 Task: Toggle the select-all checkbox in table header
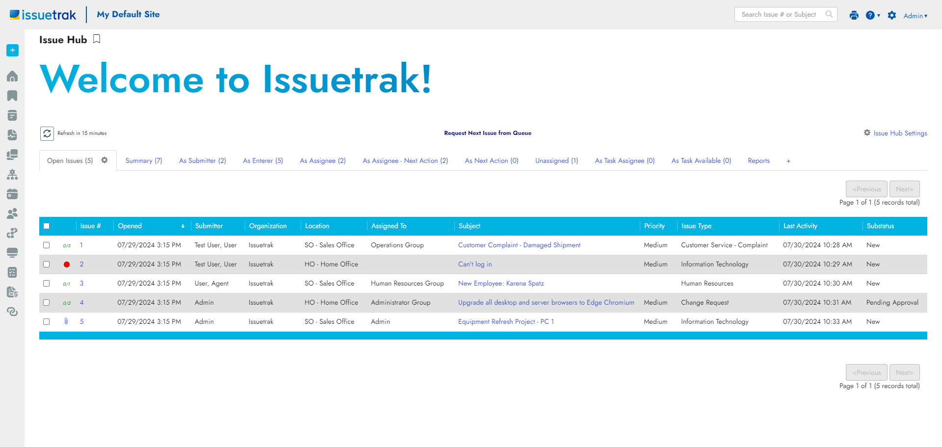[47, 226]
